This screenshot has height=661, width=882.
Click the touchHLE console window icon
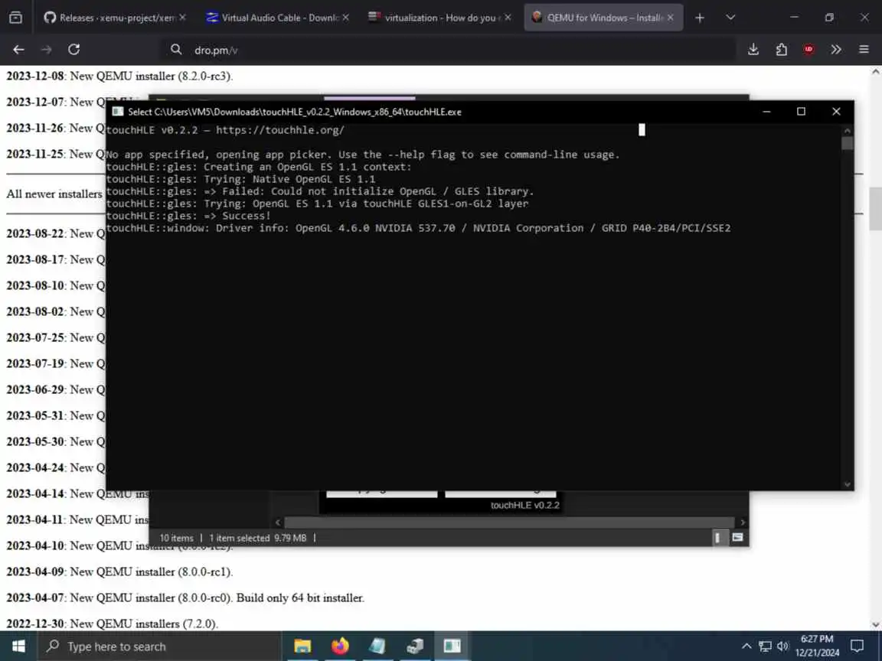(x=118, y=111)
